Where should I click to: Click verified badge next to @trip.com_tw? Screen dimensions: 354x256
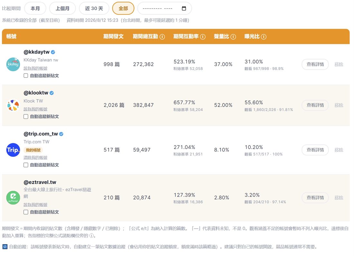pos(61,134)
